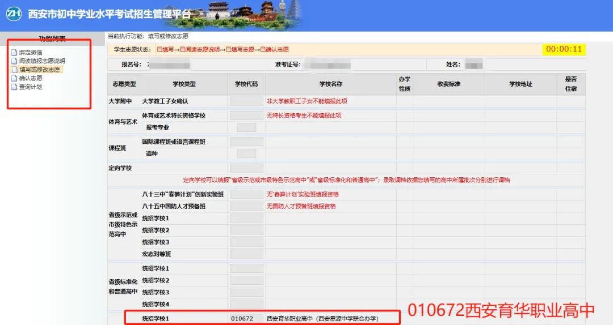The height and width of the screenshot is (325, 613).
Task: Click the 无春笋计划实验班填报资格 notice
Action: [303, 194]
